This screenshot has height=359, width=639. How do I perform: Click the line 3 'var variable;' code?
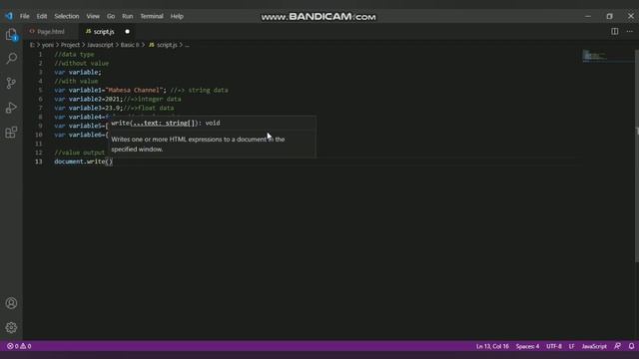(x=78, y=72)
